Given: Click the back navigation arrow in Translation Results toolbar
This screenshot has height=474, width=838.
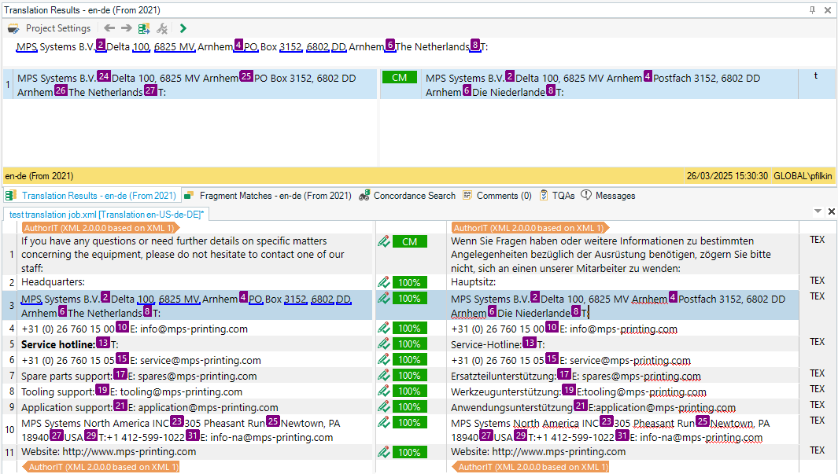Looking at the screenshot, I should pos(109,28).
